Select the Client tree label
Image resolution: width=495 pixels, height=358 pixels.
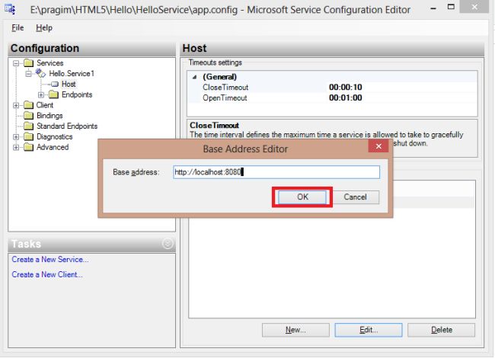[x=45, y=105]
